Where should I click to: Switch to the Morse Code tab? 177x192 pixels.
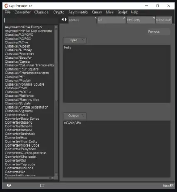tap(164, 20)
